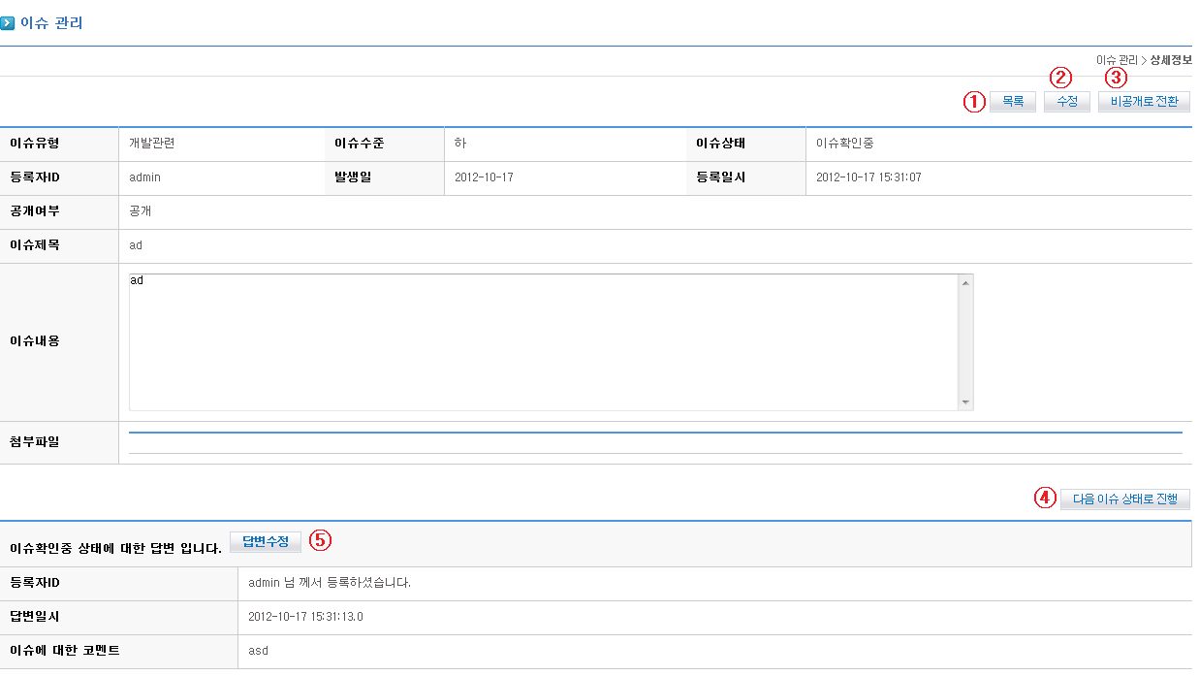Click the 이슈 관리 page heading text

51,23
